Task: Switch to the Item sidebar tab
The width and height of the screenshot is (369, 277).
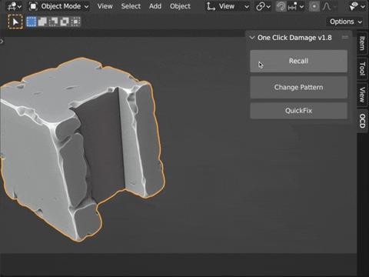Action: pyautogui.click(x=362, y=43)
